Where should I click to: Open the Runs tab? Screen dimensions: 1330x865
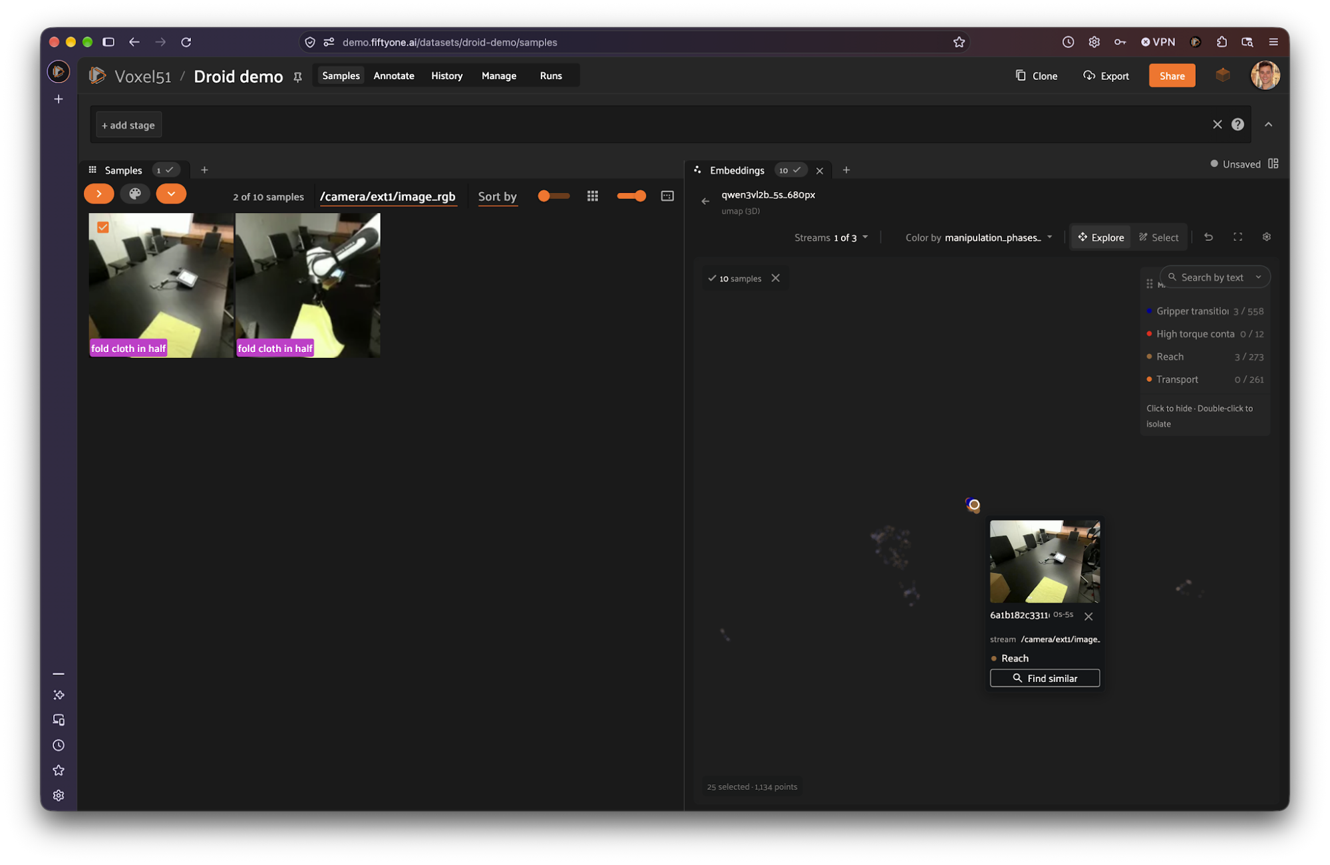click(x=550, y=76)
